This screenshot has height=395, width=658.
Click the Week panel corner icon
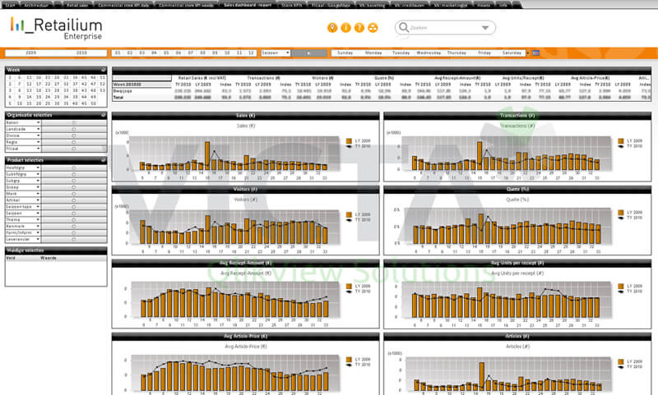104,70
